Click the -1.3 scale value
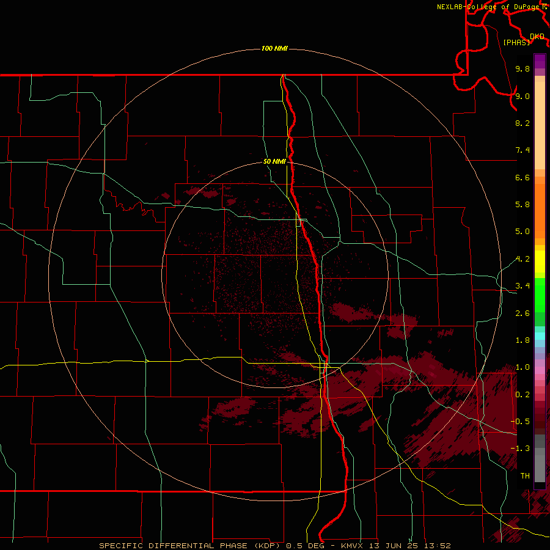The width and height of the screenshot is (550, 550). [x=520, y=449]
